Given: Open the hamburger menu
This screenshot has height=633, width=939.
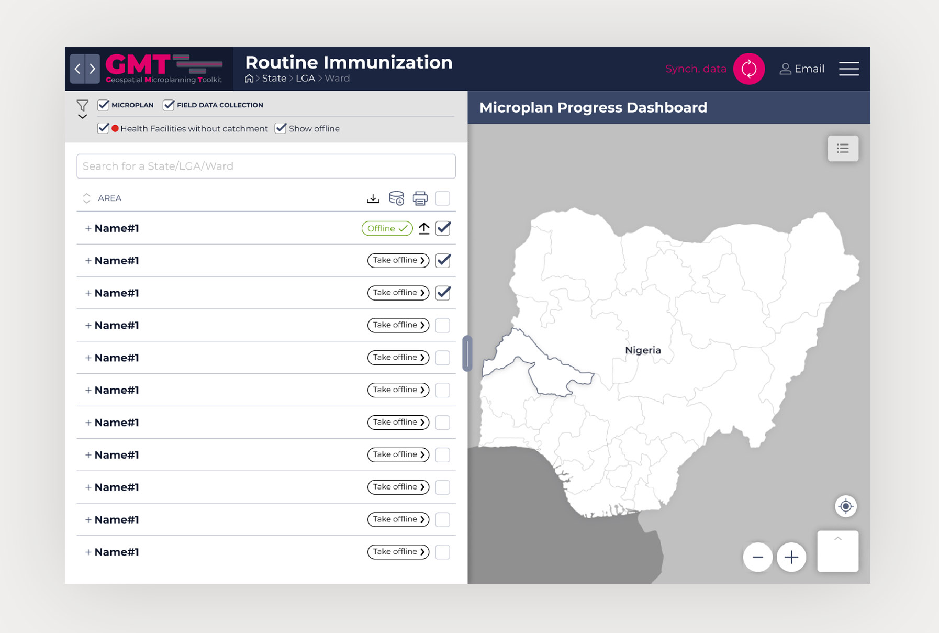Looking at the screenshot, I should [848, 69].
